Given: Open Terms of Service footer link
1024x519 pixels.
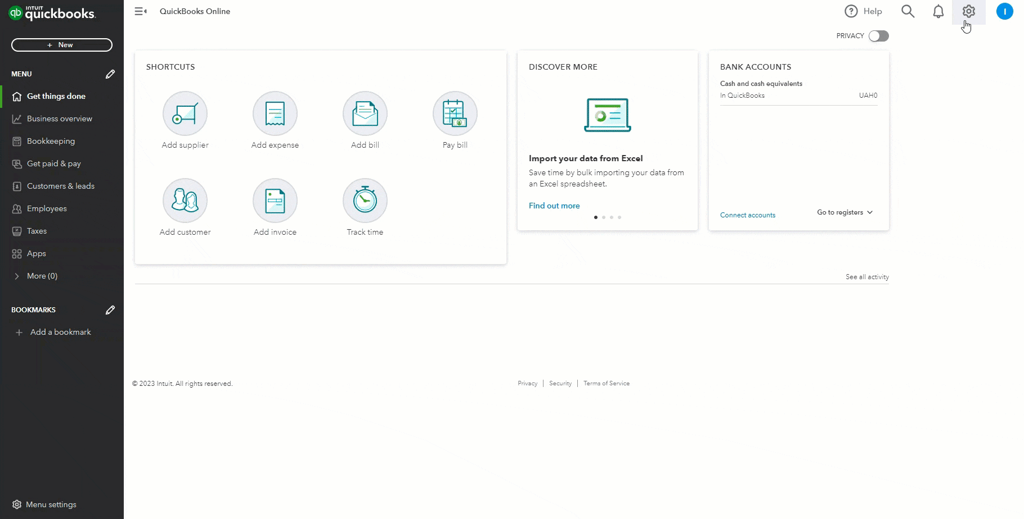Looking at the screenshot, I should tap(607, 384).
